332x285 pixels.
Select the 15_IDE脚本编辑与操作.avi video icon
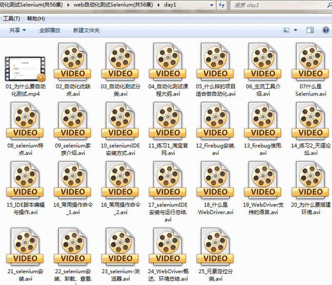tap(25, 180)
